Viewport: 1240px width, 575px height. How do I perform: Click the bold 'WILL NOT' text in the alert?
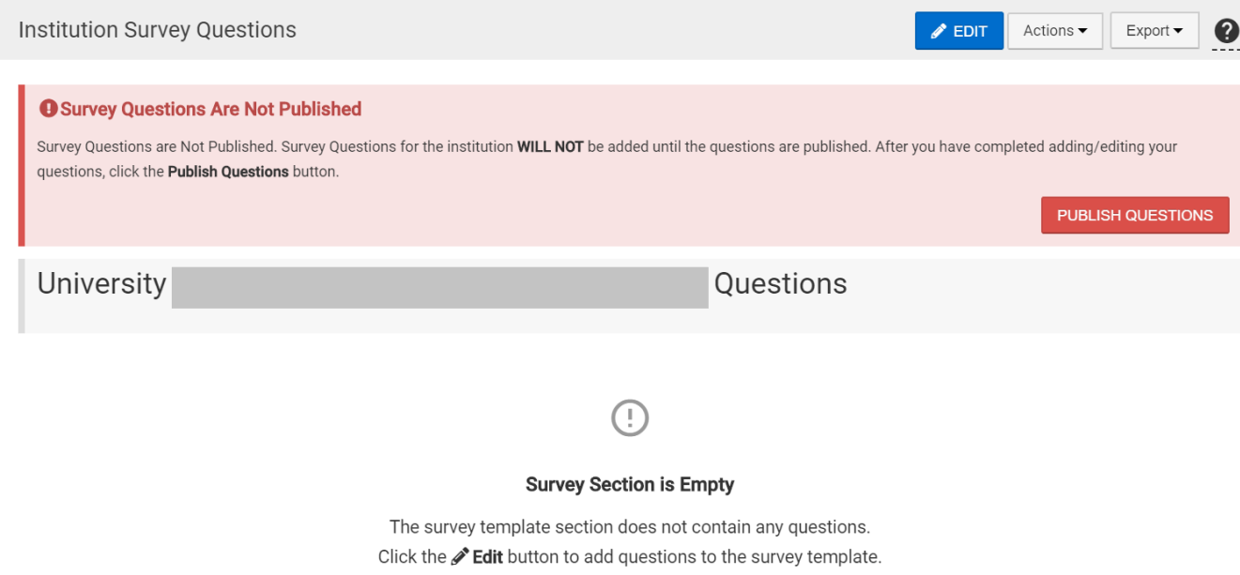click(550, 146)
